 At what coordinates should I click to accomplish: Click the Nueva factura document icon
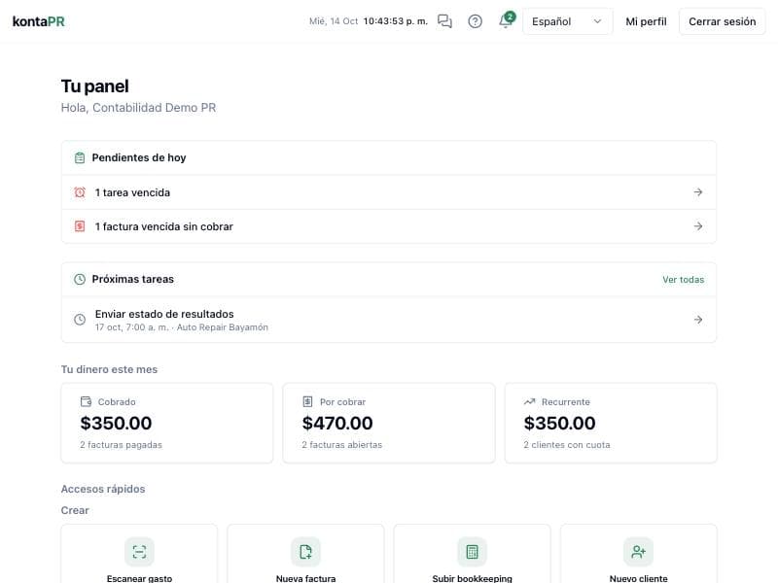coord(305,552)
